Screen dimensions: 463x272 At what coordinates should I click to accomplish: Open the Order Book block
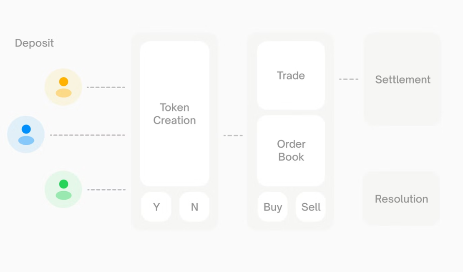pyautogui.click(x=291, y=150)
